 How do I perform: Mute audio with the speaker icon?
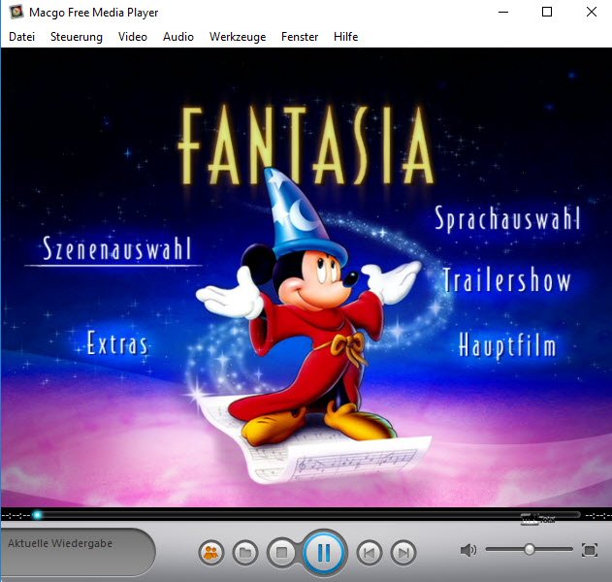point(468,550)
